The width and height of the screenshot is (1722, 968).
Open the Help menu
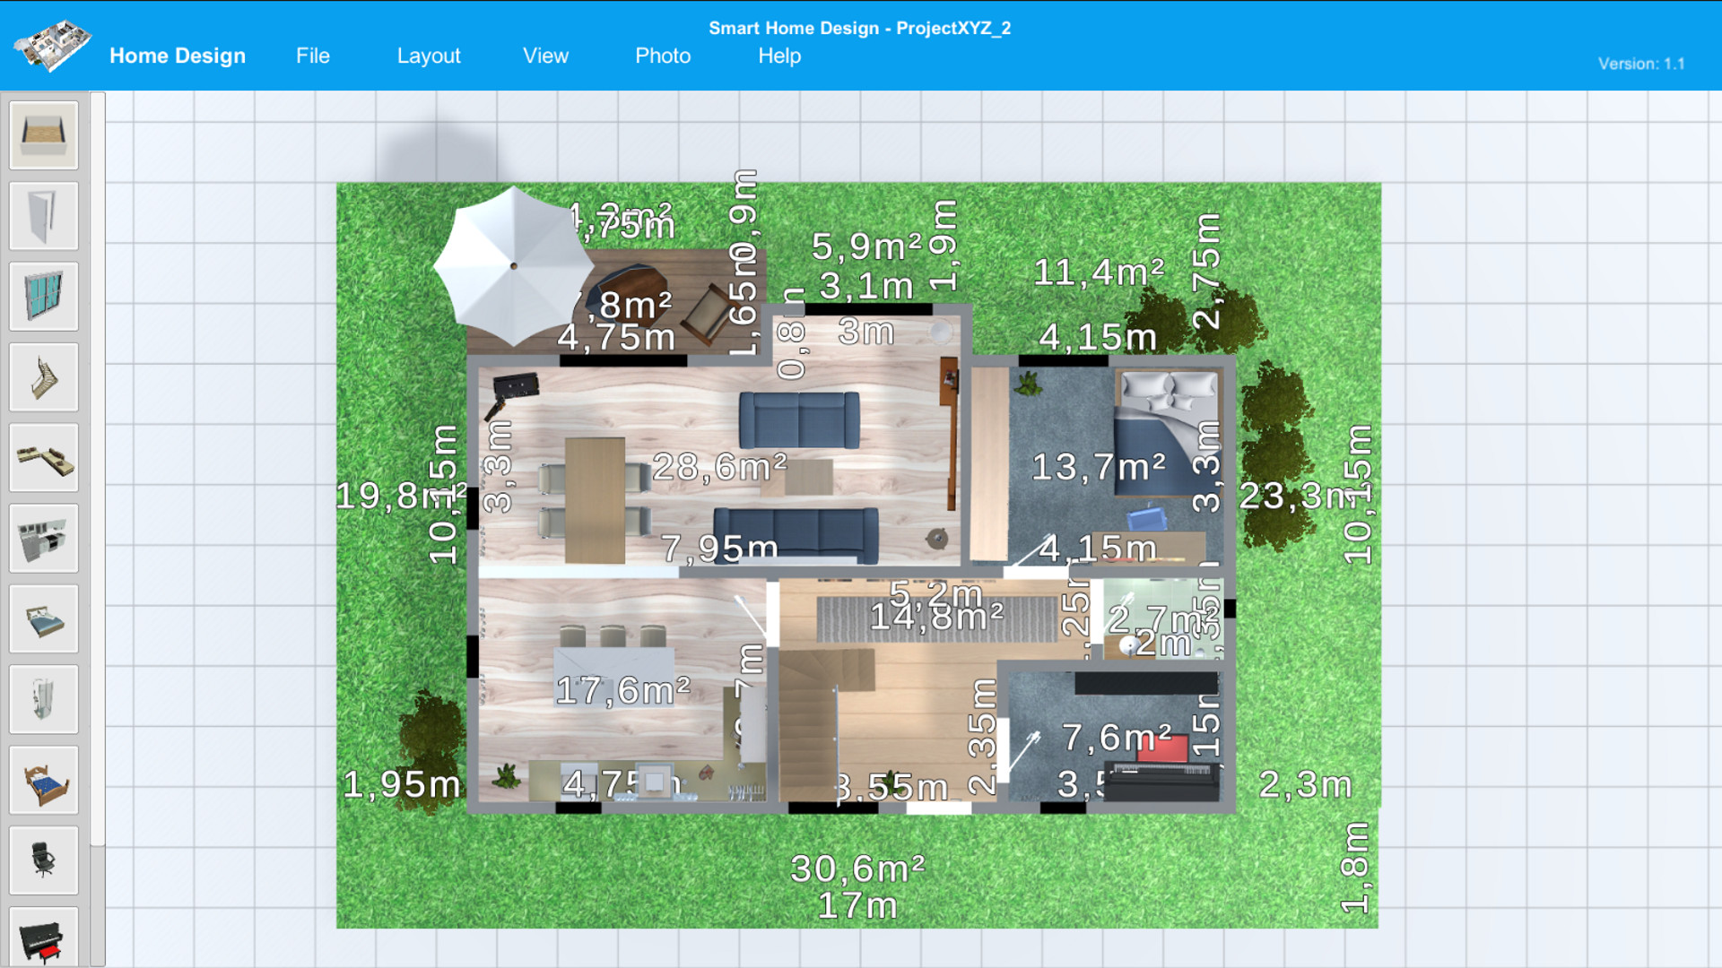(x=779, y=56)
